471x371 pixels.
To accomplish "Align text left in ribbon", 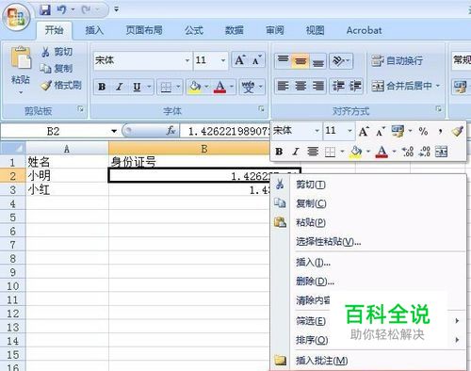I will (x=283, y=86).
